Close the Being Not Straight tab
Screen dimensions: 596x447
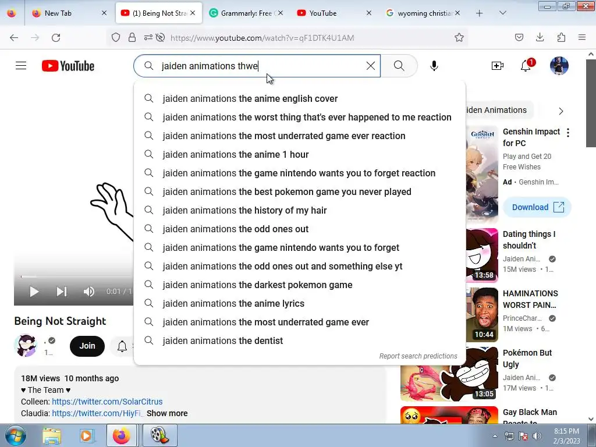tap(193, 13)
